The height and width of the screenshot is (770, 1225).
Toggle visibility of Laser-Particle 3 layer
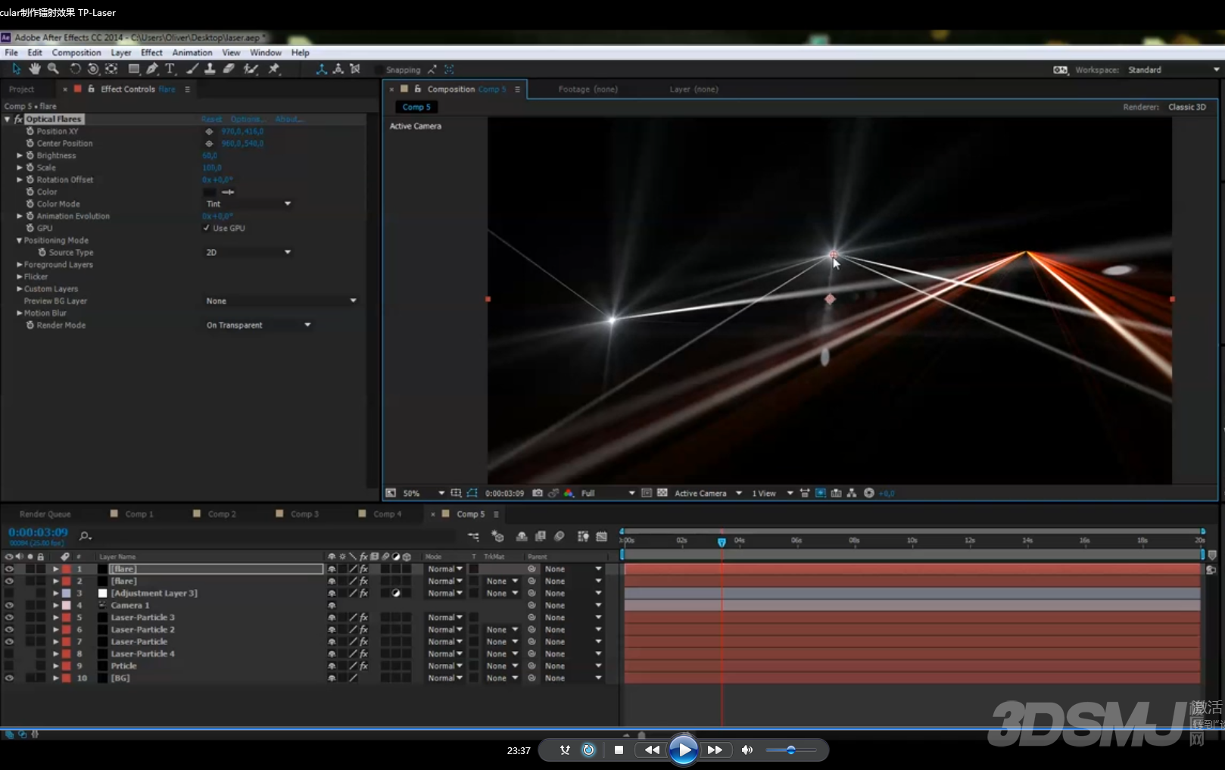(9, 618)
